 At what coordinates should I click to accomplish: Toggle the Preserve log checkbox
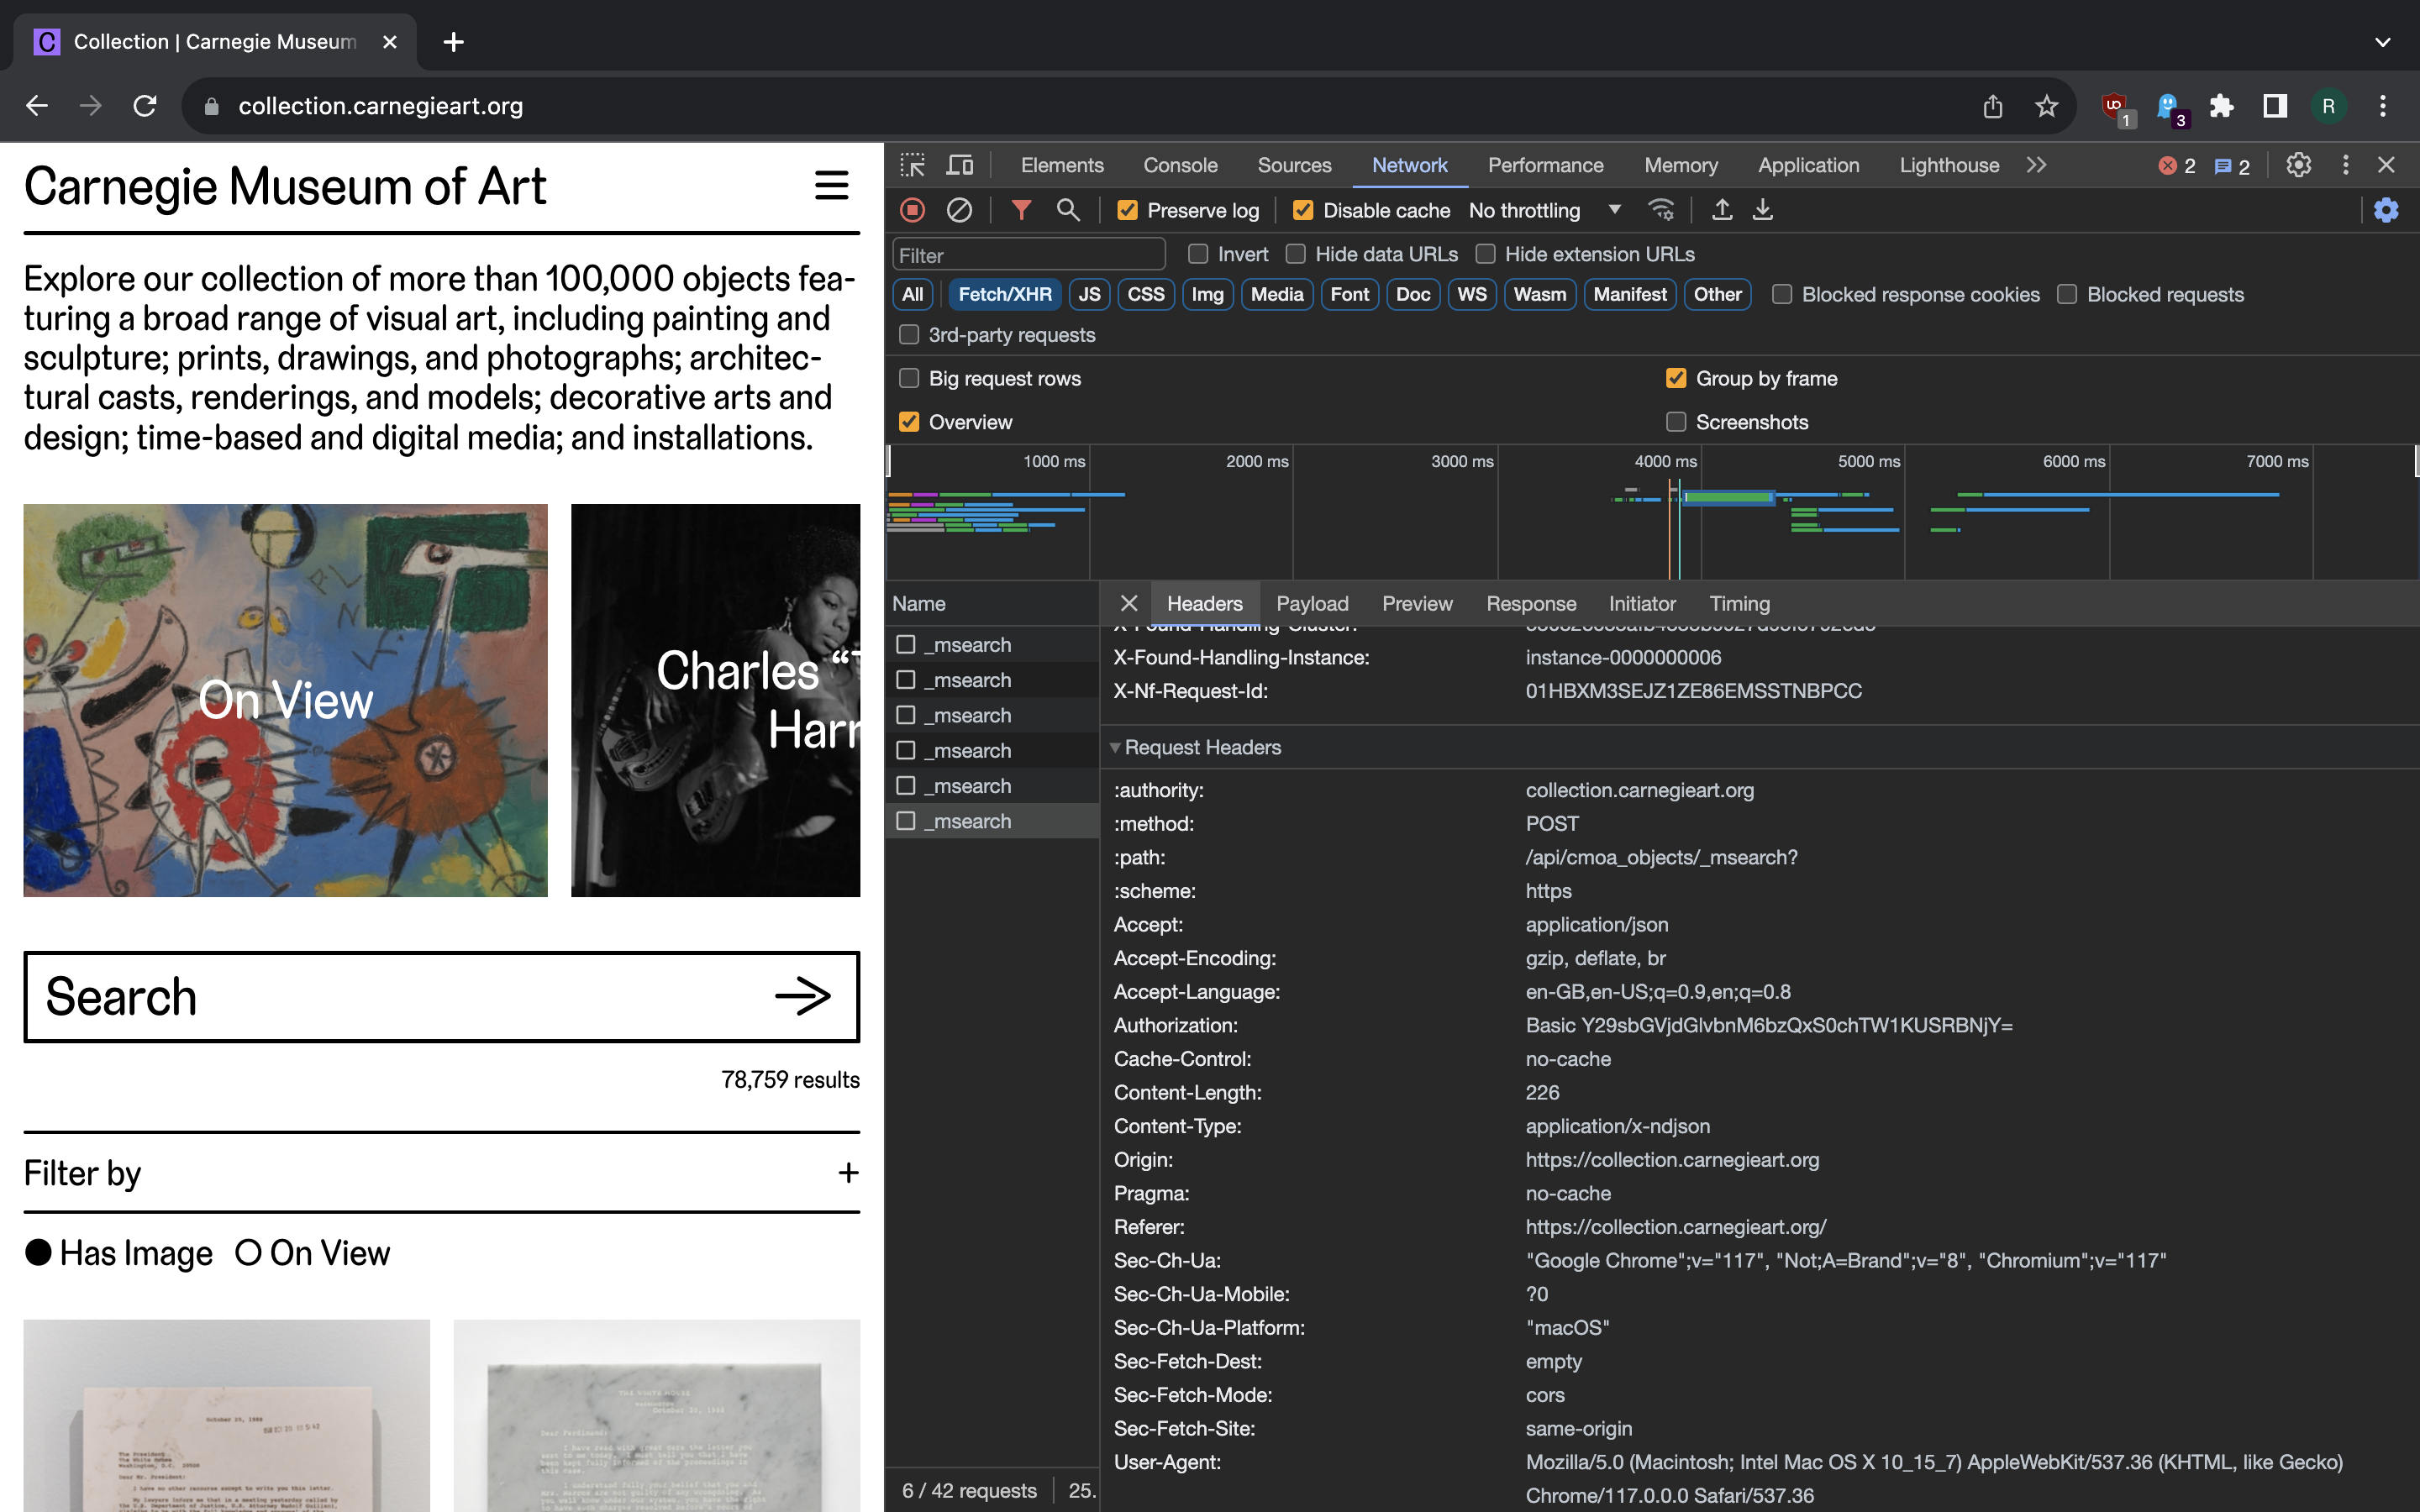coord(1127,210)
